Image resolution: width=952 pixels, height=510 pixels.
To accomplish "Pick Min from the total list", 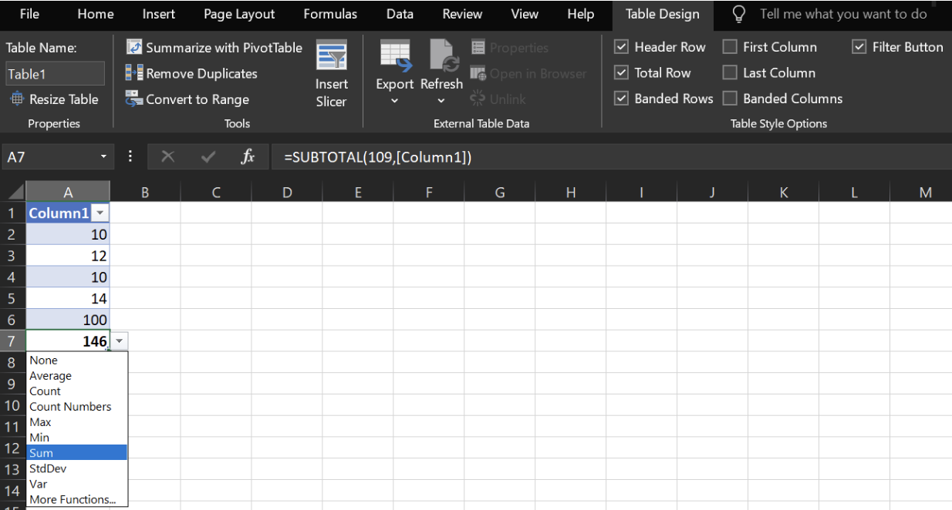I will [x=77, y=438].
